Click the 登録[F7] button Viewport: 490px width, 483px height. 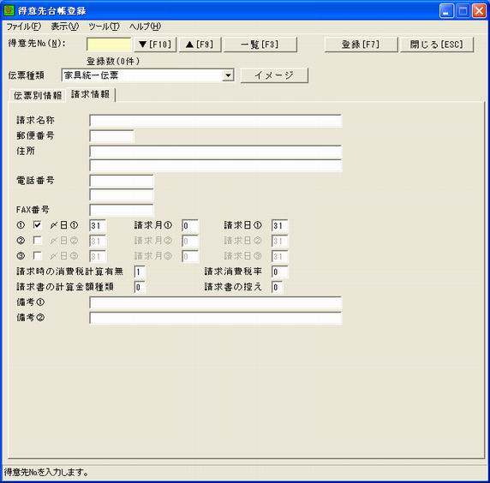pos(361,45)
